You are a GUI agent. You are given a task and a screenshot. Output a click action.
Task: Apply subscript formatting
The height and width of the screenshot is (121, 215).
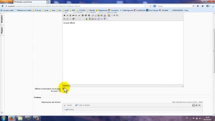click(x=76, y=15)
